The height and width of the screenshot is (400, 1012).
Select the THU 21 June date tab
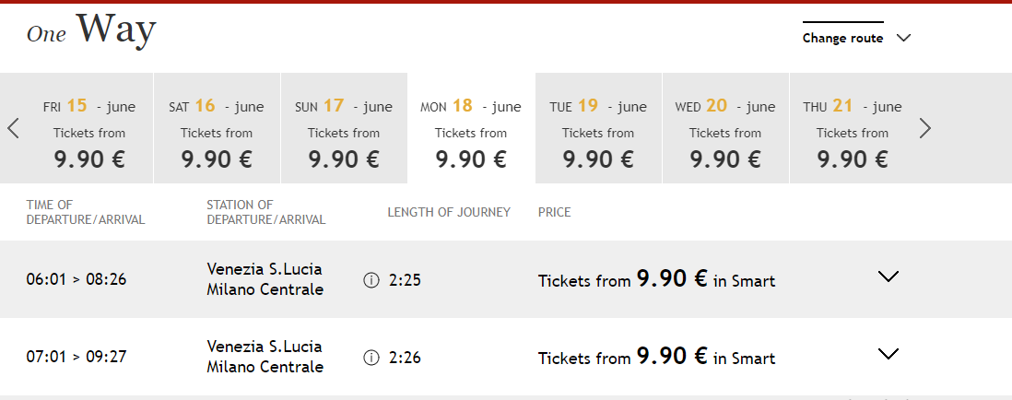pos(853,129)
